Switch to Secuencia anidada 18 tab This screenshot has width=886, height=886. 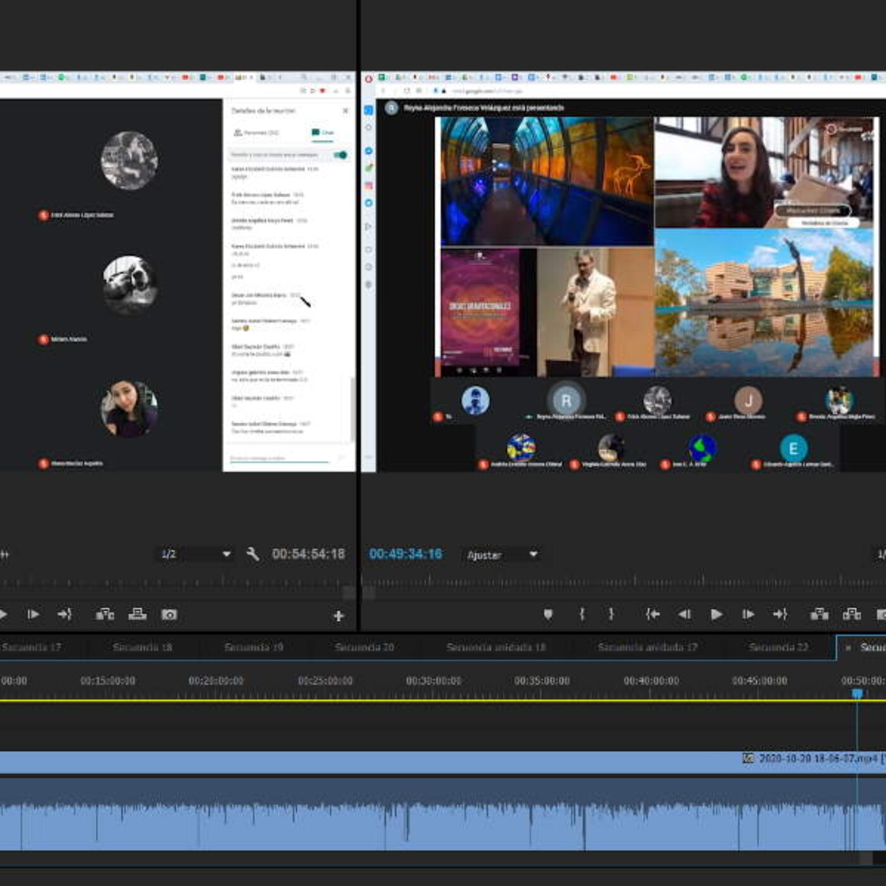pyautogui.click(x=496, y=647)
